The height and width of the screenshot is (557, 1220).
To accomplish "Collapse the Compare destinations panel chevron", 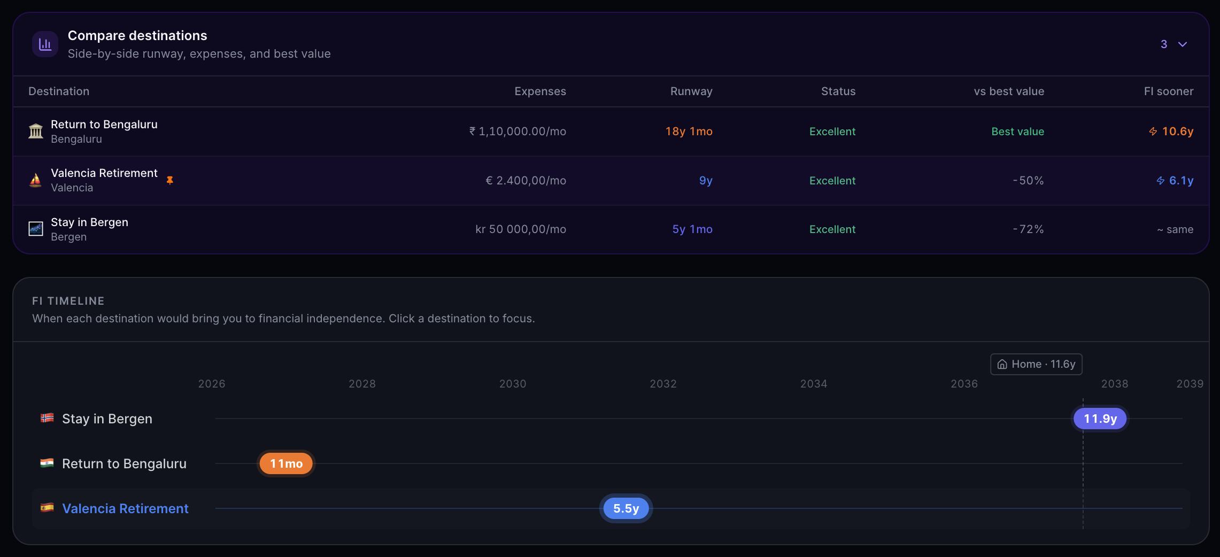I will tap(1183, 44).
